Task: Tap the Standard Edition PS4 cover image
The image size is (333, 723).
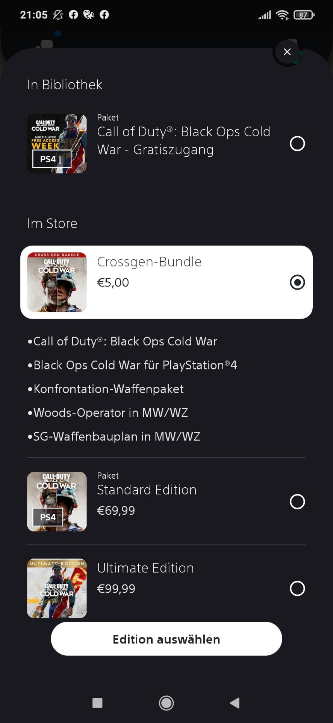Action: [x=57, y=502]
